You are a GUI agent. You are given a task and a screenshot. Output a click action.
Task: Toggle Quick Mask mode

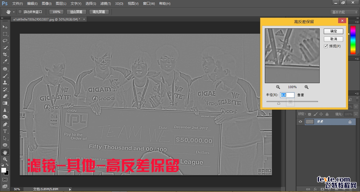pos(5,179)
